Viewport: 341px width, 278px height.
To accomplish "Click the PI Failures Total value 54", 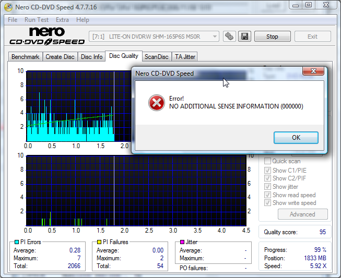I will (160, 266).
